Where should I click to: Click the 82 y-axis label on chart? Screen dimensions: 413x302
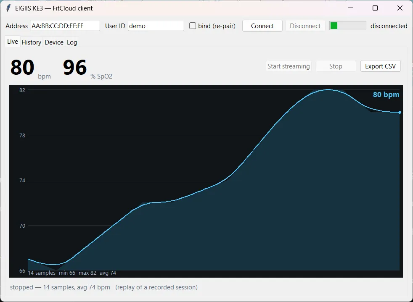point(22,90)
